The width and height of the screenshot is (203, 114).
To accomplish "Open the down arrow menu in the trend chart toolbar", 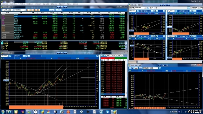I will [29, 56].
